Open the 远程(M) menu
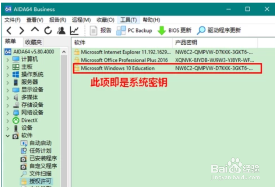Viewport: 275px width, 187px height. coord(81,20)
